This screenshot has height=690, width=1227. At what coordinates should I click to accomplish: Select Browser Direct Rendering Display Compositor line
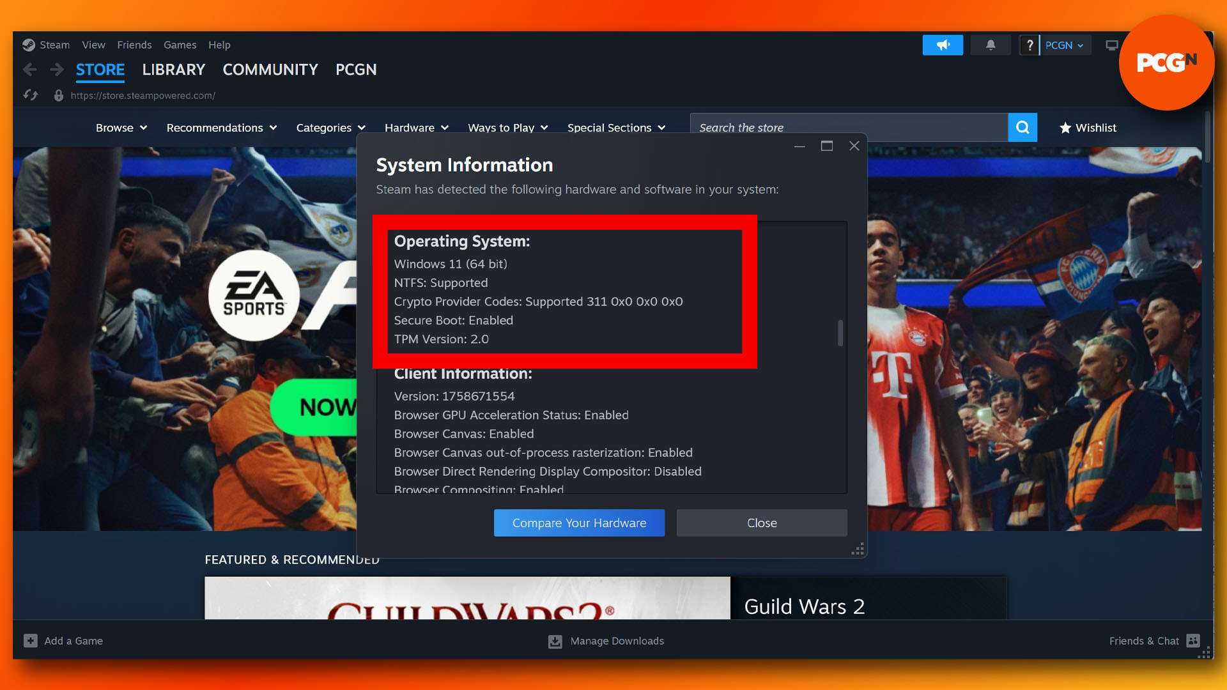pyautogui.click(x=548, y=471)
